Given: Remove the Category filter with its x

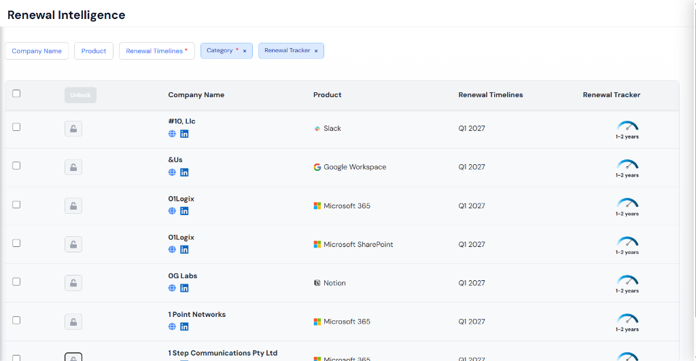Looking at the screenshot, I should [245, 51].
